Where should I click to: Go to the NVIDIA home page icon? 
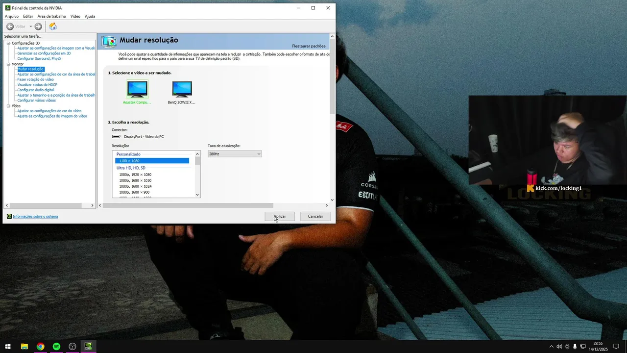[x=53, y=26]
